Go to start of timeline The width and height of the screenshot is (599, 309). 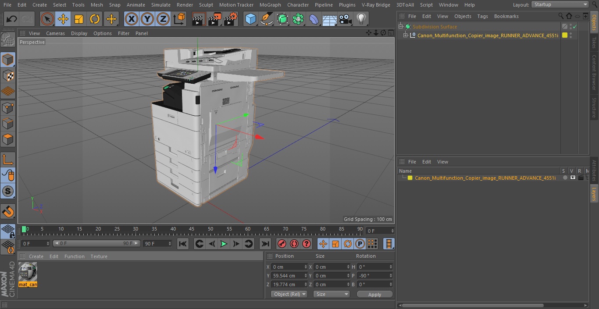[x=183, y=244]
